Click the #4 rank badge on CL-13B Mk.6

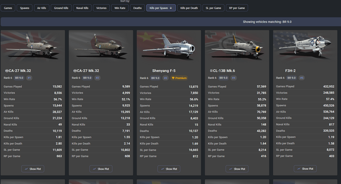tap(233, 78)
